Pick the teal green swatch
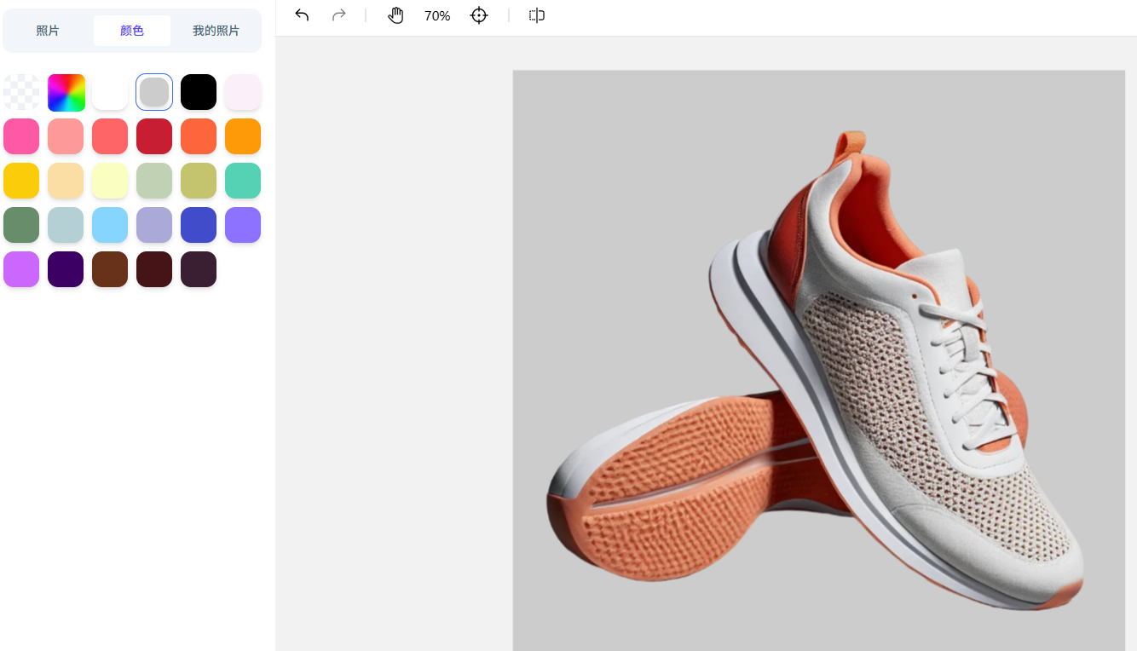Screen dimensions: 1137x651 click(x=243, y=181)
